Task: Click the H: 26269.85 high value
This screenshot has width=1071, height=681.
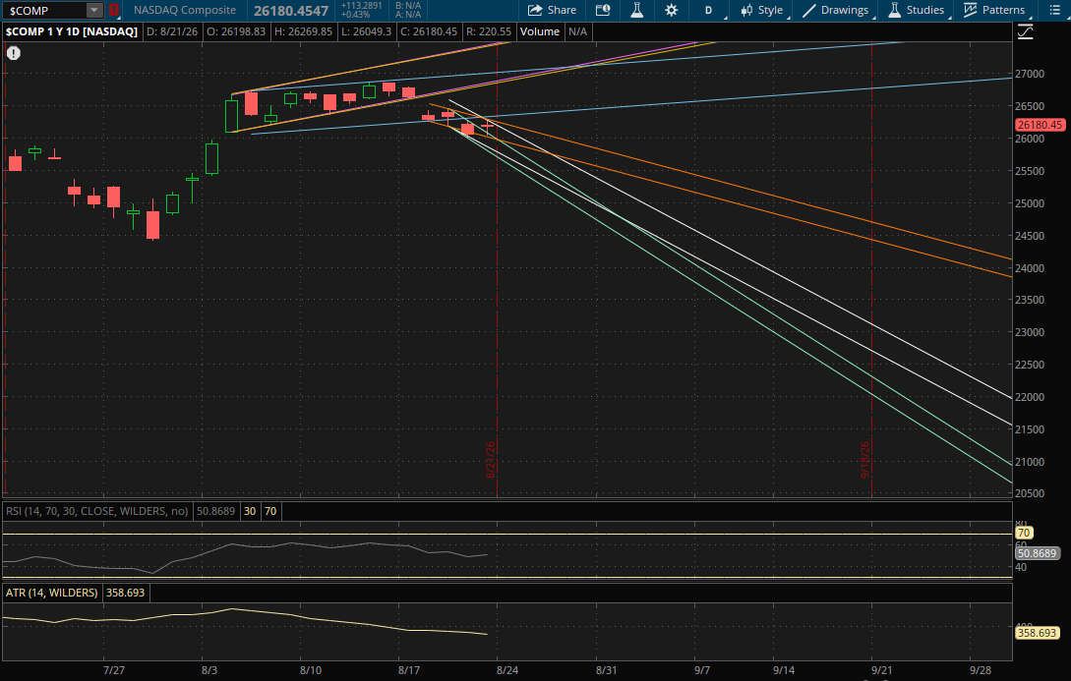Action: [x=303, y=31]
